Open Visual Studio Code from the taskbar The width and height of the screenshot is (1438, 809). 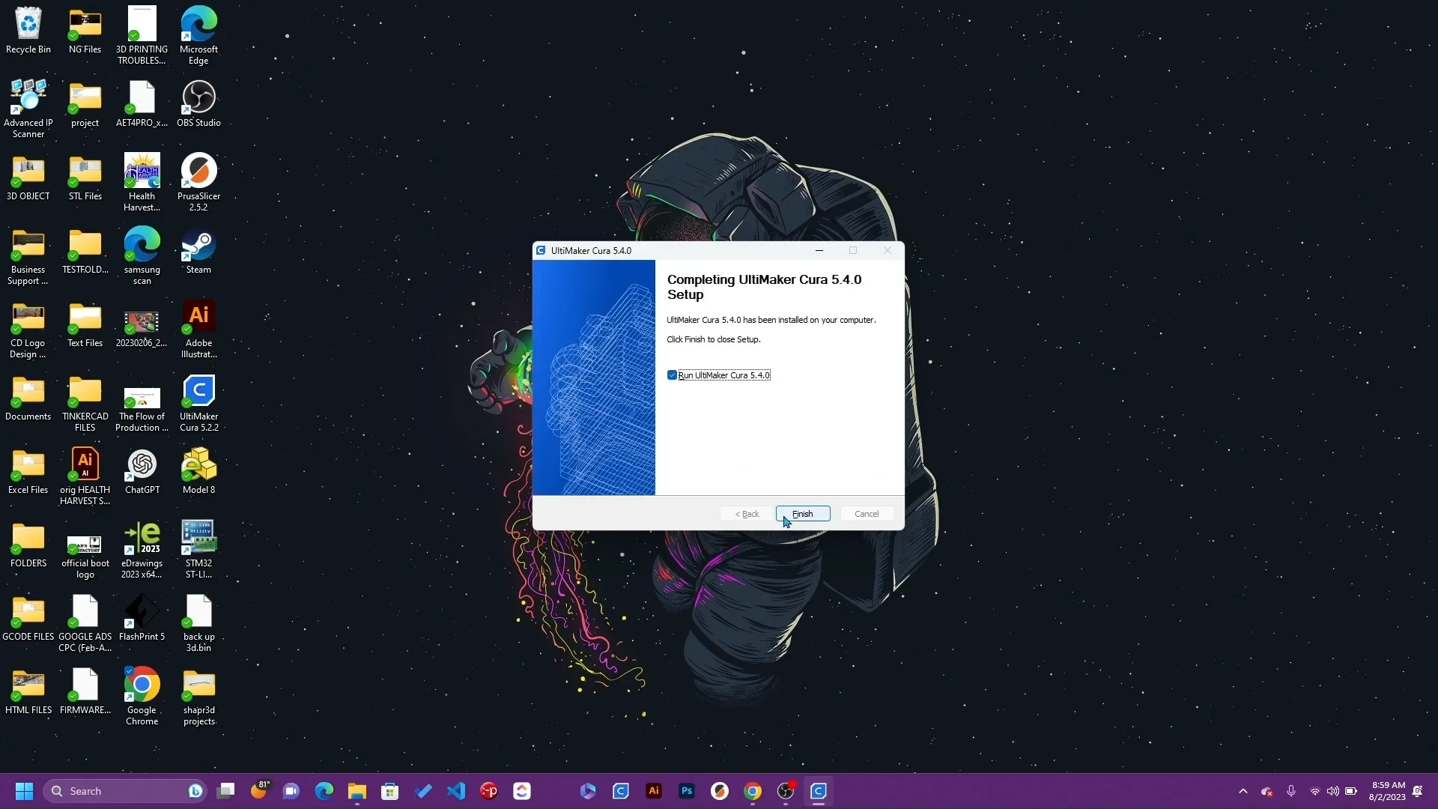456,791
